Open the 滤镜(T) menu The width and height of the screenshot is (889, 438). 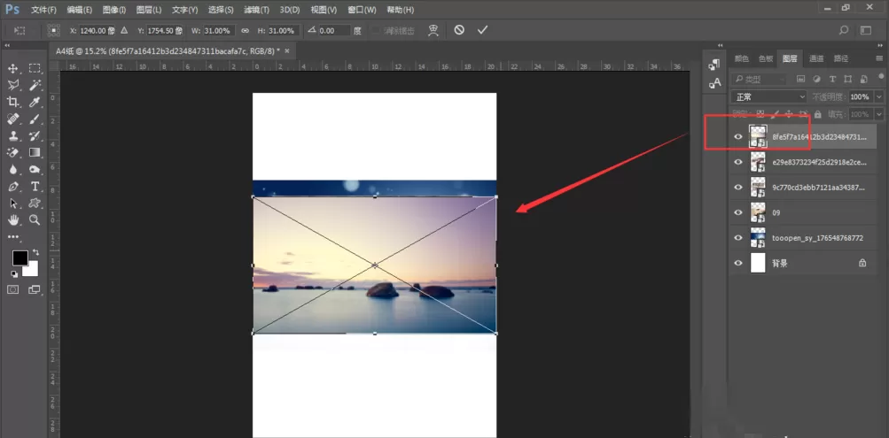(256, 11)
